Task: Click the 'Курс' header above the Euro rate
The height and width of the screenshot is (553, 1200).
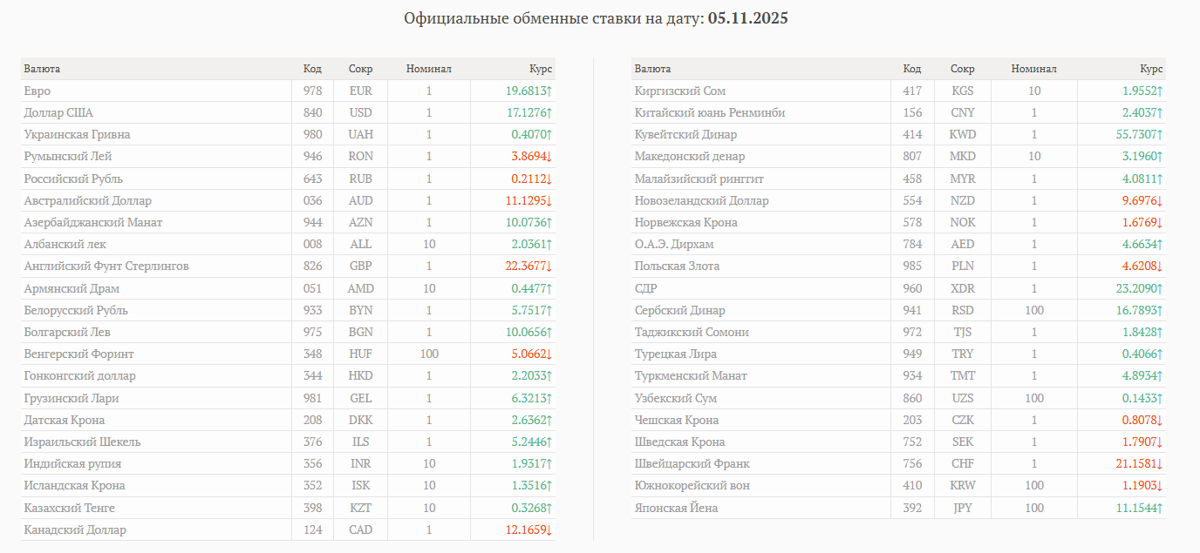Action: coord(541,69)
